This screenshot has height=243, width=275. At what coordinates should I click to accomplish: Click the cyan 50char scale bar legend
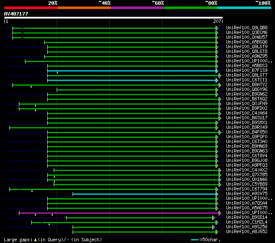pos(195,240)
